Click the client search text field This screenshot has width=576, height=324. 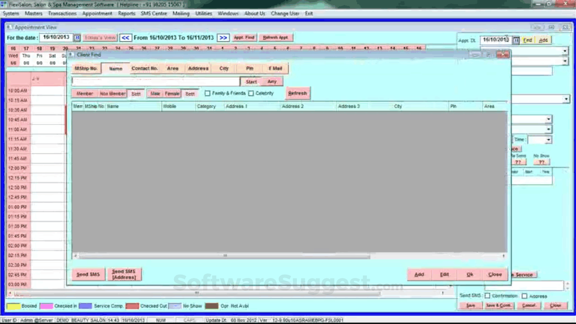(156, 81)
